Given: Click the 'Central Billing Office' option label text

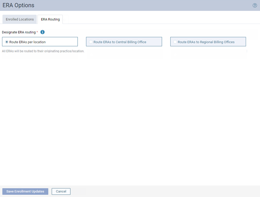Looking at the screenshot, I should [x=120, y=42].
